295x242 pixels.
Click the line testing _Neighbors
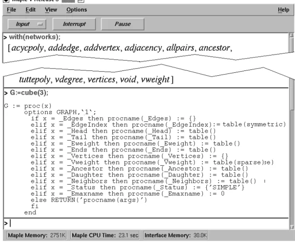[144, 181]
